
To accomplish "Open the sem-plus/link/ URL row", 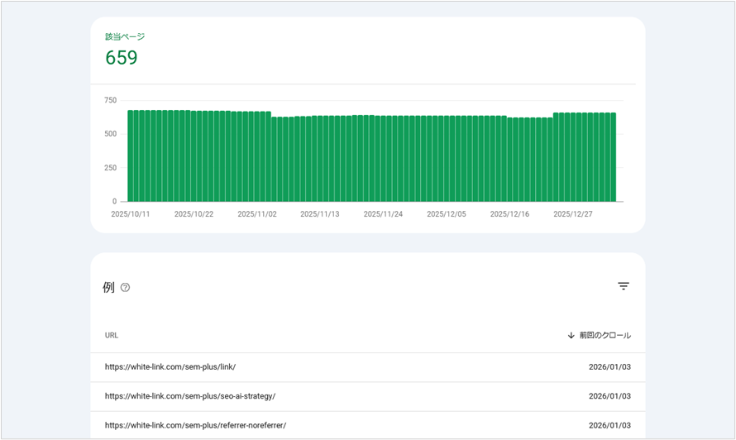I will (x=170, y=367).
